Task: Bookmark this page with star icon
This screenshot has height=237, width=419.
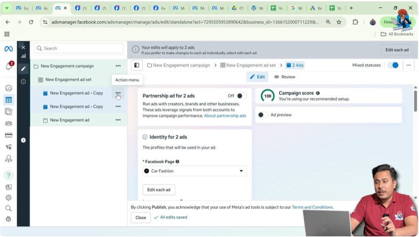Action: coord(339,22)
